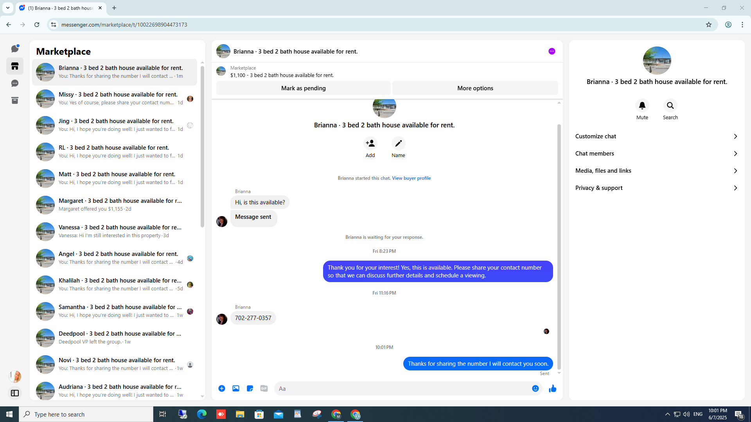This screenshot has height=422, width=751.
Task: Attach a photo using image icon
Action: click(x=236, y=388)
